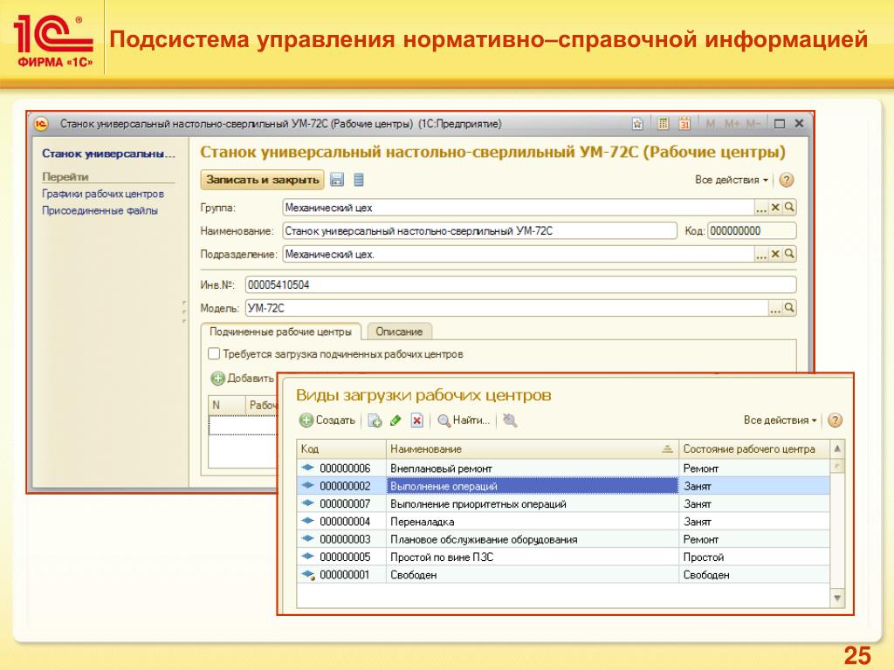Open the selection list for the Подразделение field
Screen dimensions: 894x670
[761, 254]
